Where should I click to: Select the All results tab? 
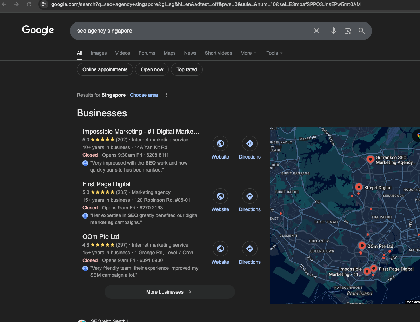(80, 53)
